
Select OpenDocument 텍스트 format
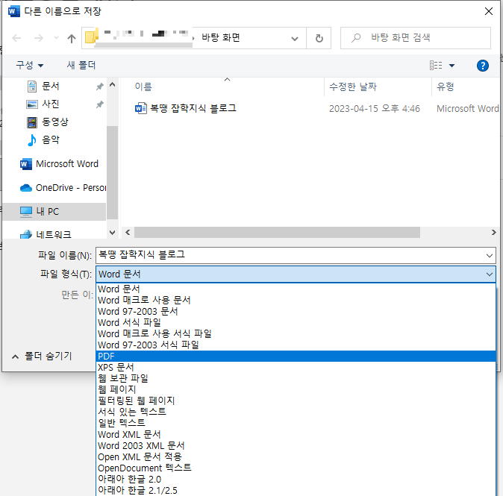(x=296, y=468)
